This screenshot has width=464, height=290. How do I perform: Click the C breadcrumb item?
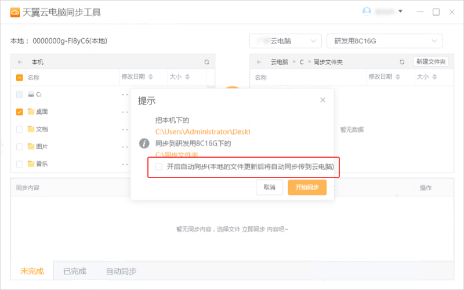[302, 62]
